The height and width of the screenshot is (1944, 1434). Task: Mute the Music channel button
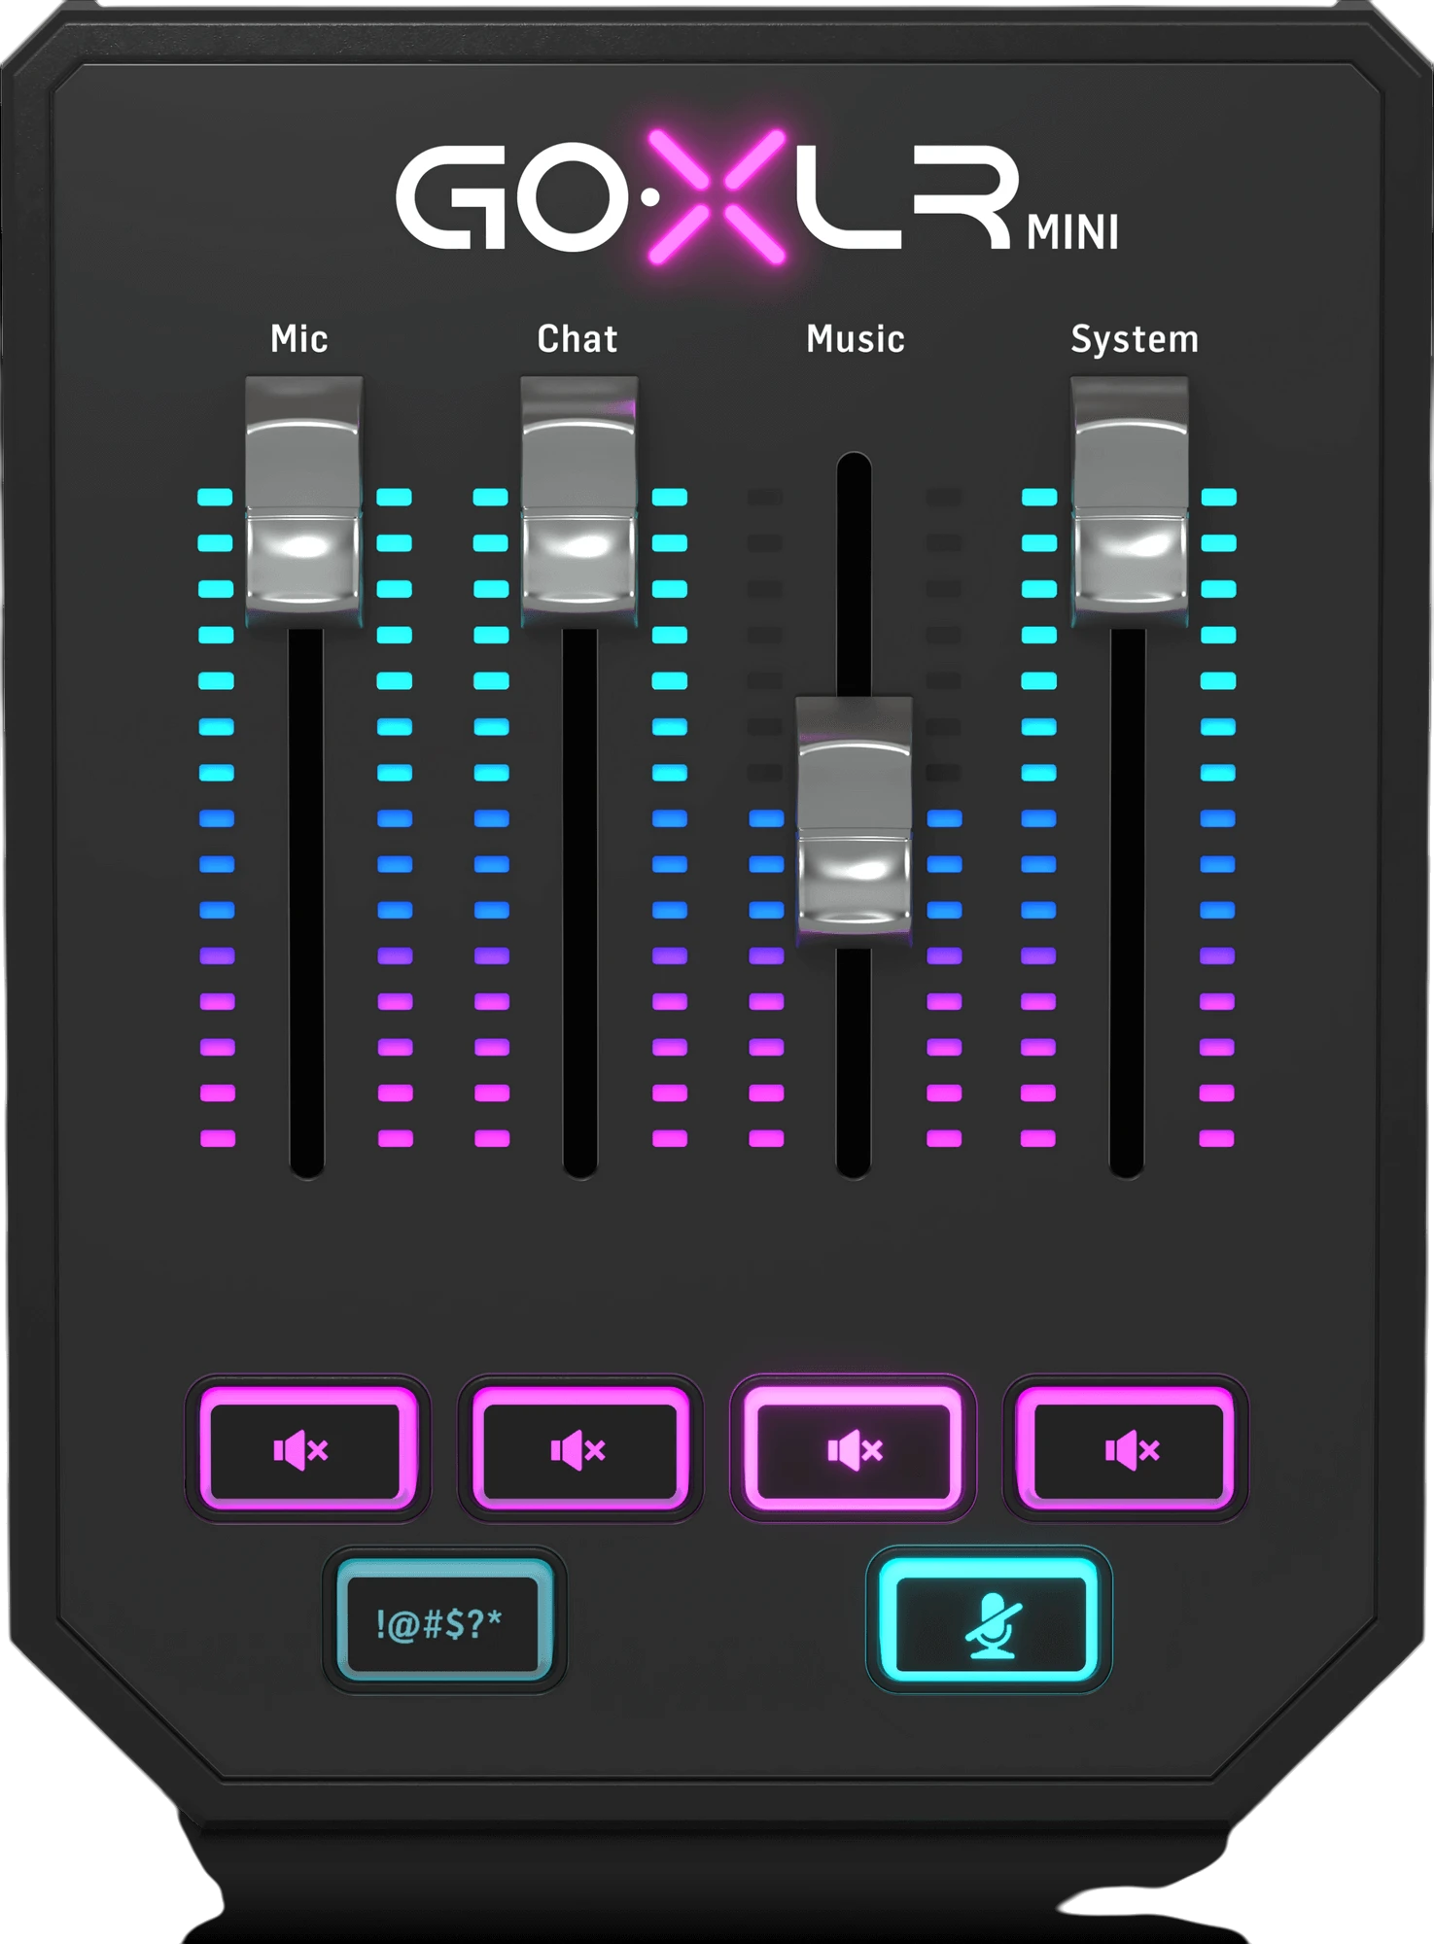[x=854, y=1448]
